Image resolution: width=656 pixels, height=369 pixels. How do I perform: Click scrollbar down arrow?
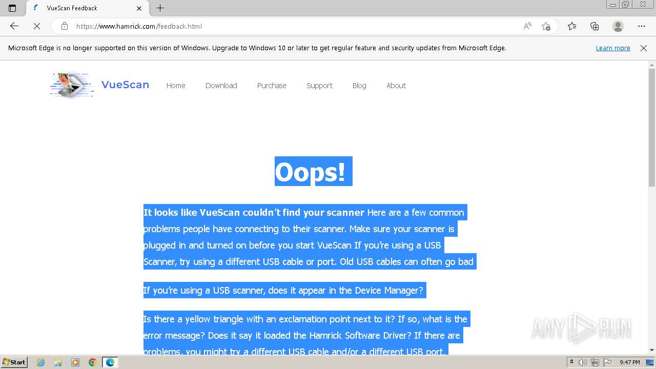[652, 350]
